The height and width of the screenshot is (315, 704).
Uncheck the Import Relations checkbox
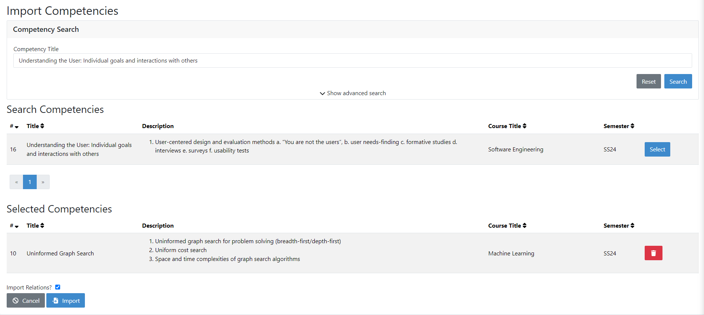point(57,287)
